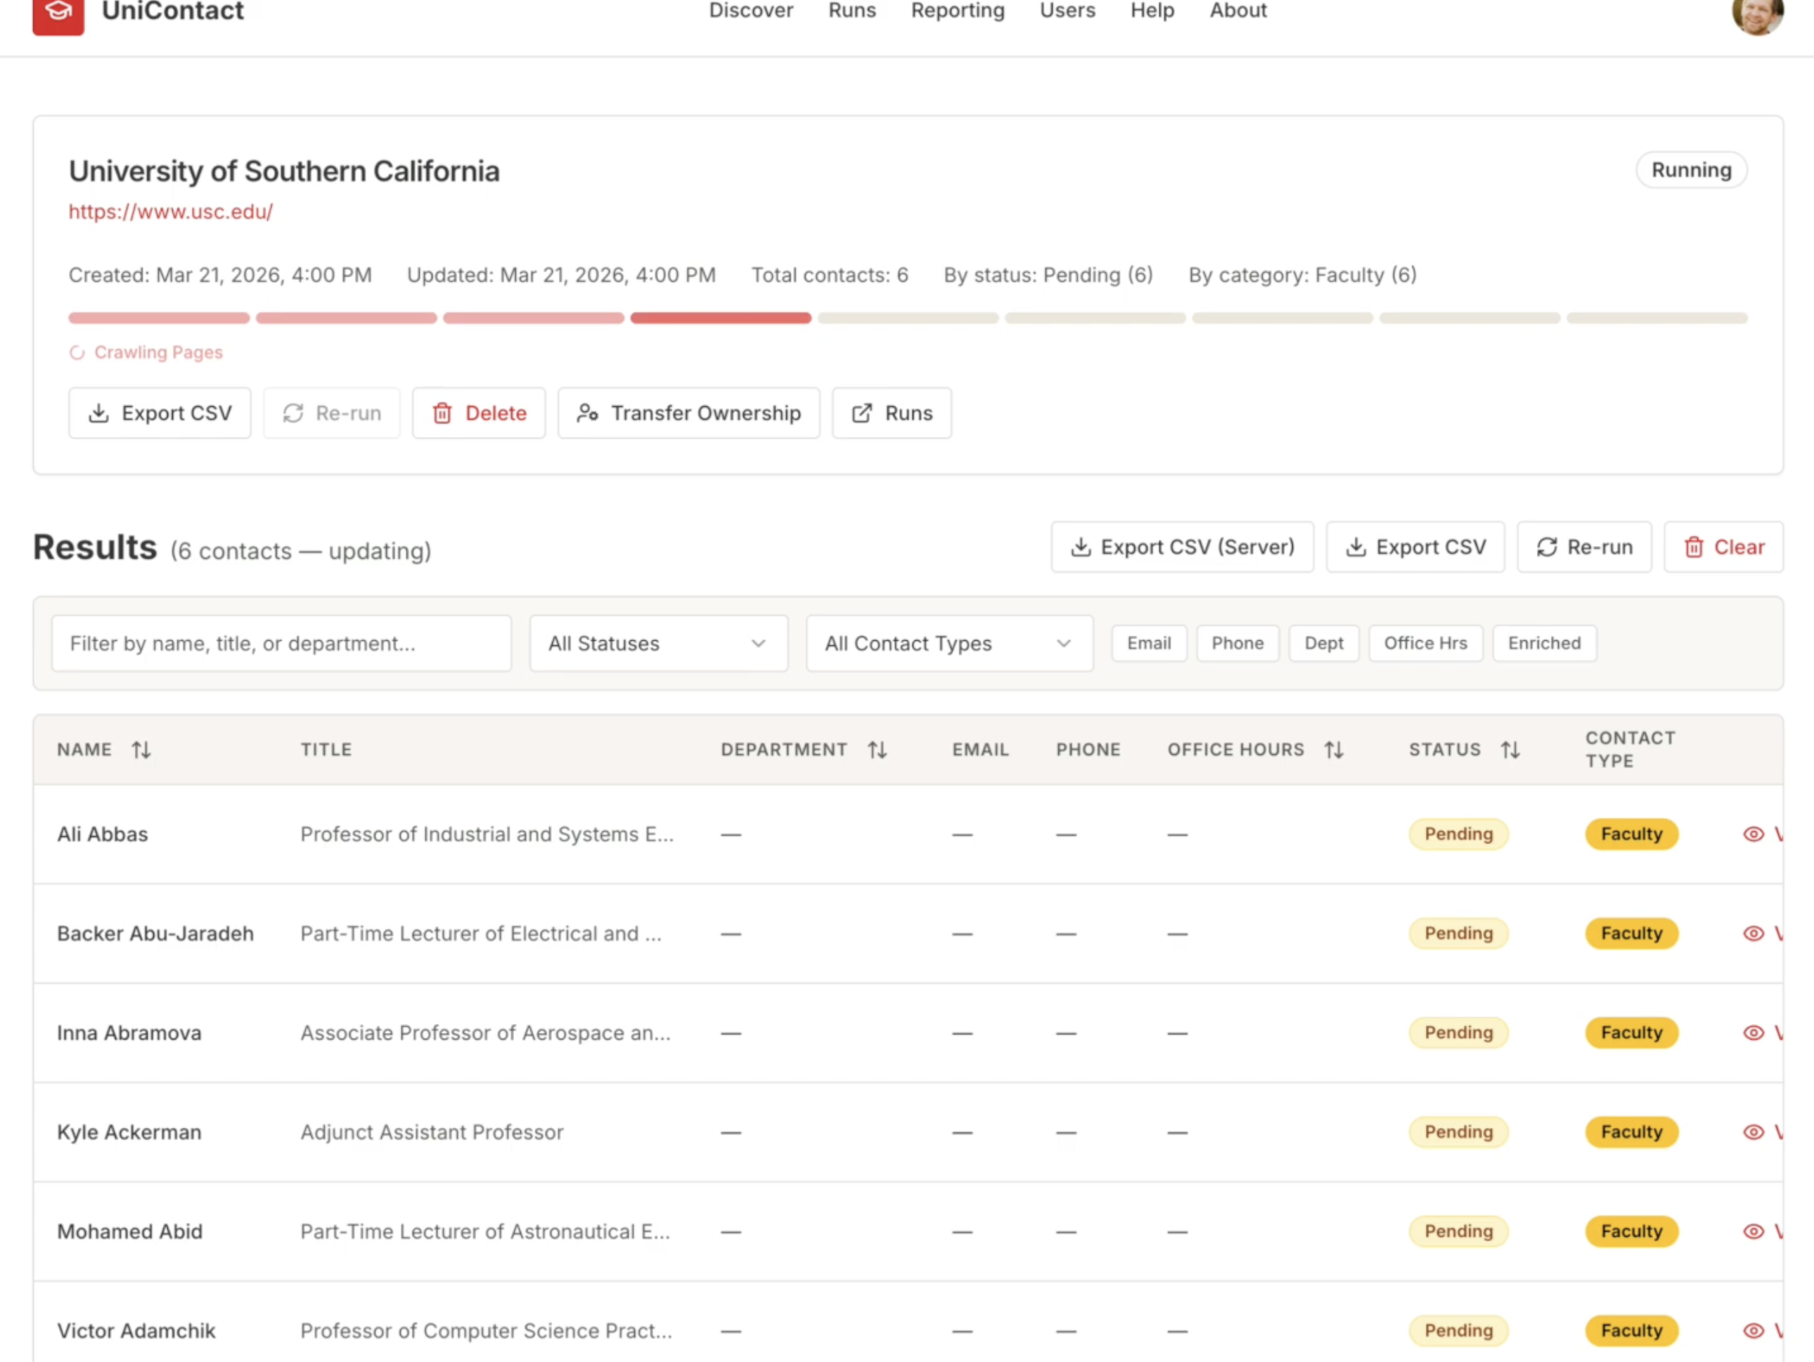The image size is (1814, 1362).
Task: Click By status: Pending (6) text
Action: tap(1048, 275)
